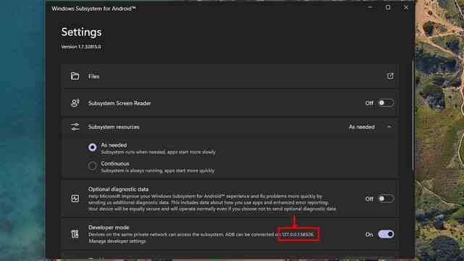
Task: Open the Manage developer settings link
Action: [117, 241]
